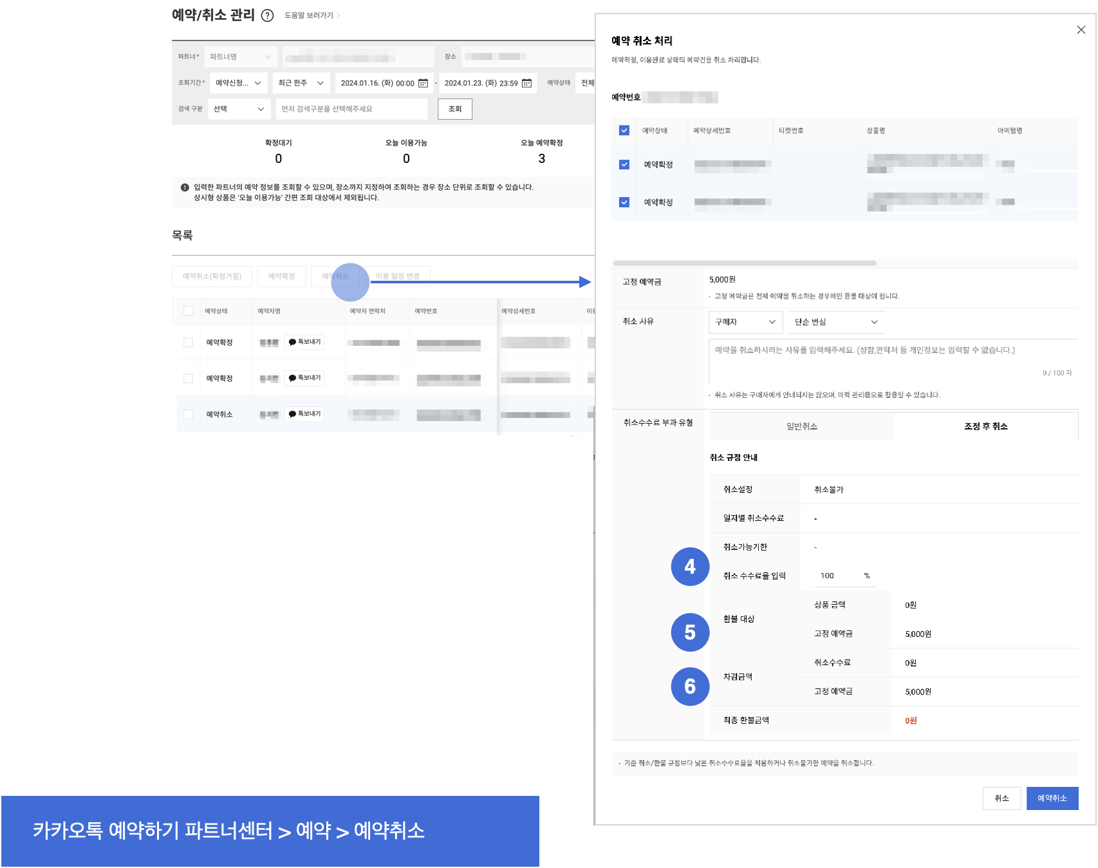The image size is (1098, 868).
Task: Check the list header select-all checkbox
Action: pos(188,311)
